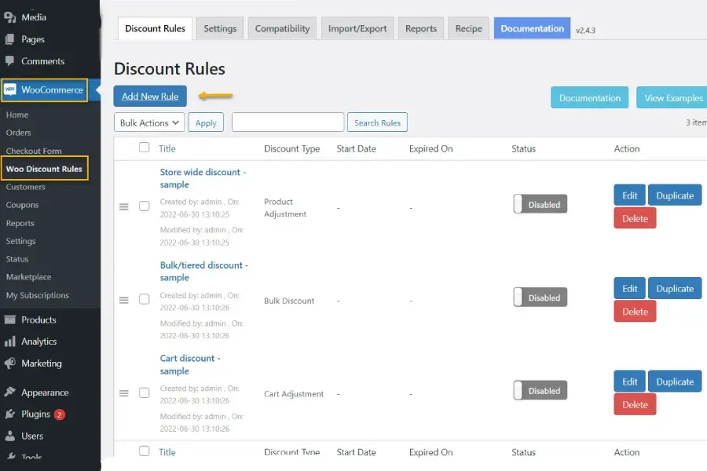Click the Media sidebar icon
This screenshot has width=707, height=471.
[x=10, y=17]
